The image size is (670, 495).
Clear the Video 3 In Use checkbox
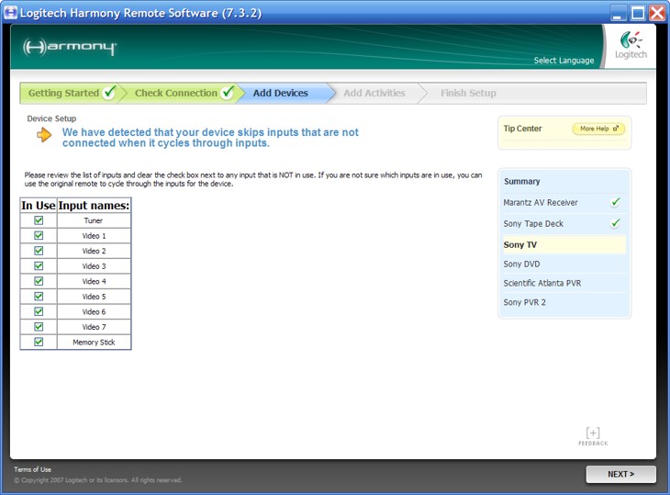point(39,266)
